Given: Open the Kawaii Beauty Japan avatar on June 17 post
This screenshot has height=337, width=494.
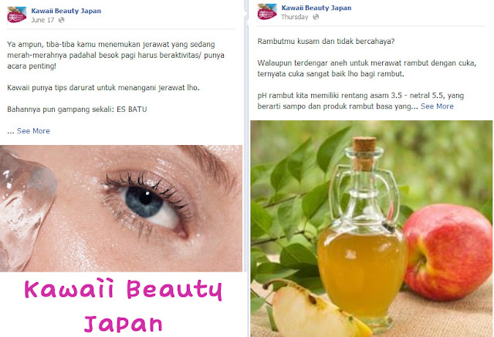Looking at the screenshot, I should click(17, 15).
